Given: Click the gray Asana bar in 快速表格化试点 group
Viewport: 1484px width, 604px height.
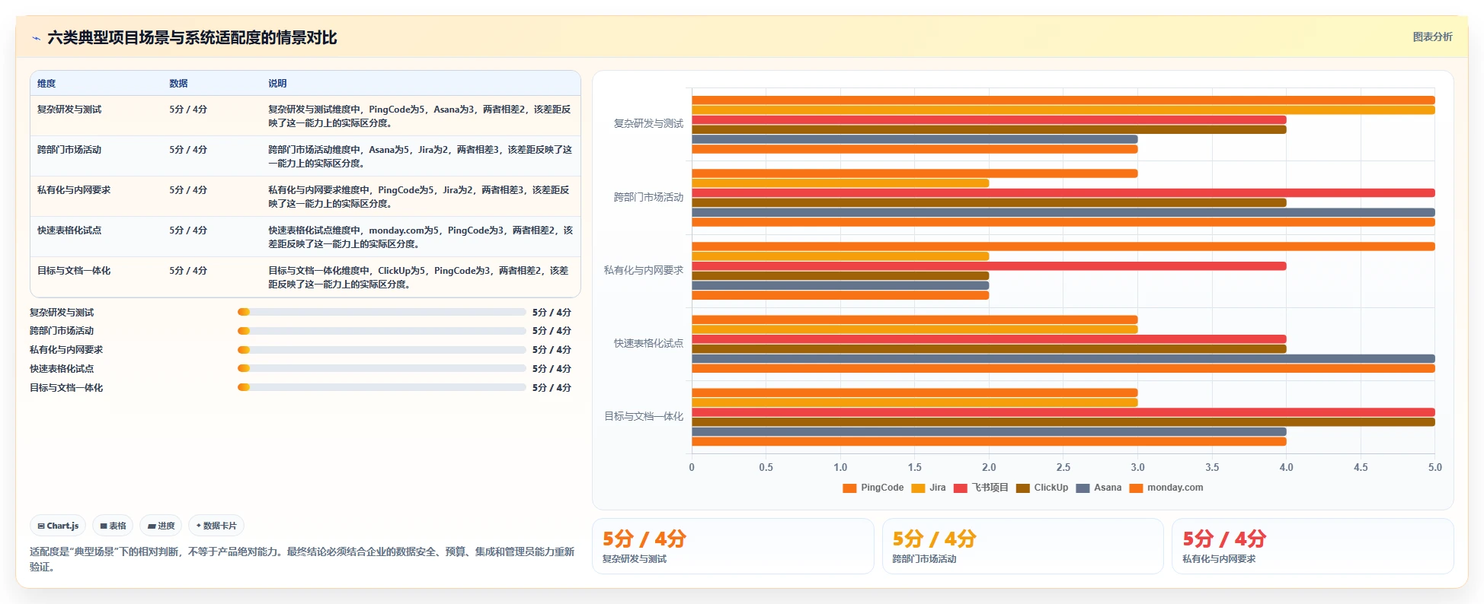Looking at the screenshot, I should (x=1063, y=359).
